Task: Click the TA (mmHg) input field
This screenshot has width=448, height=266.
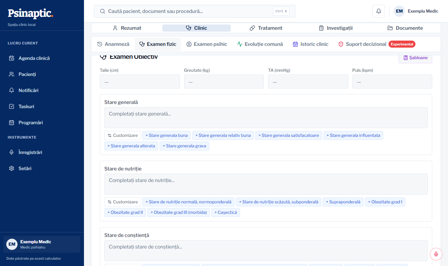Action: [308, 82]
